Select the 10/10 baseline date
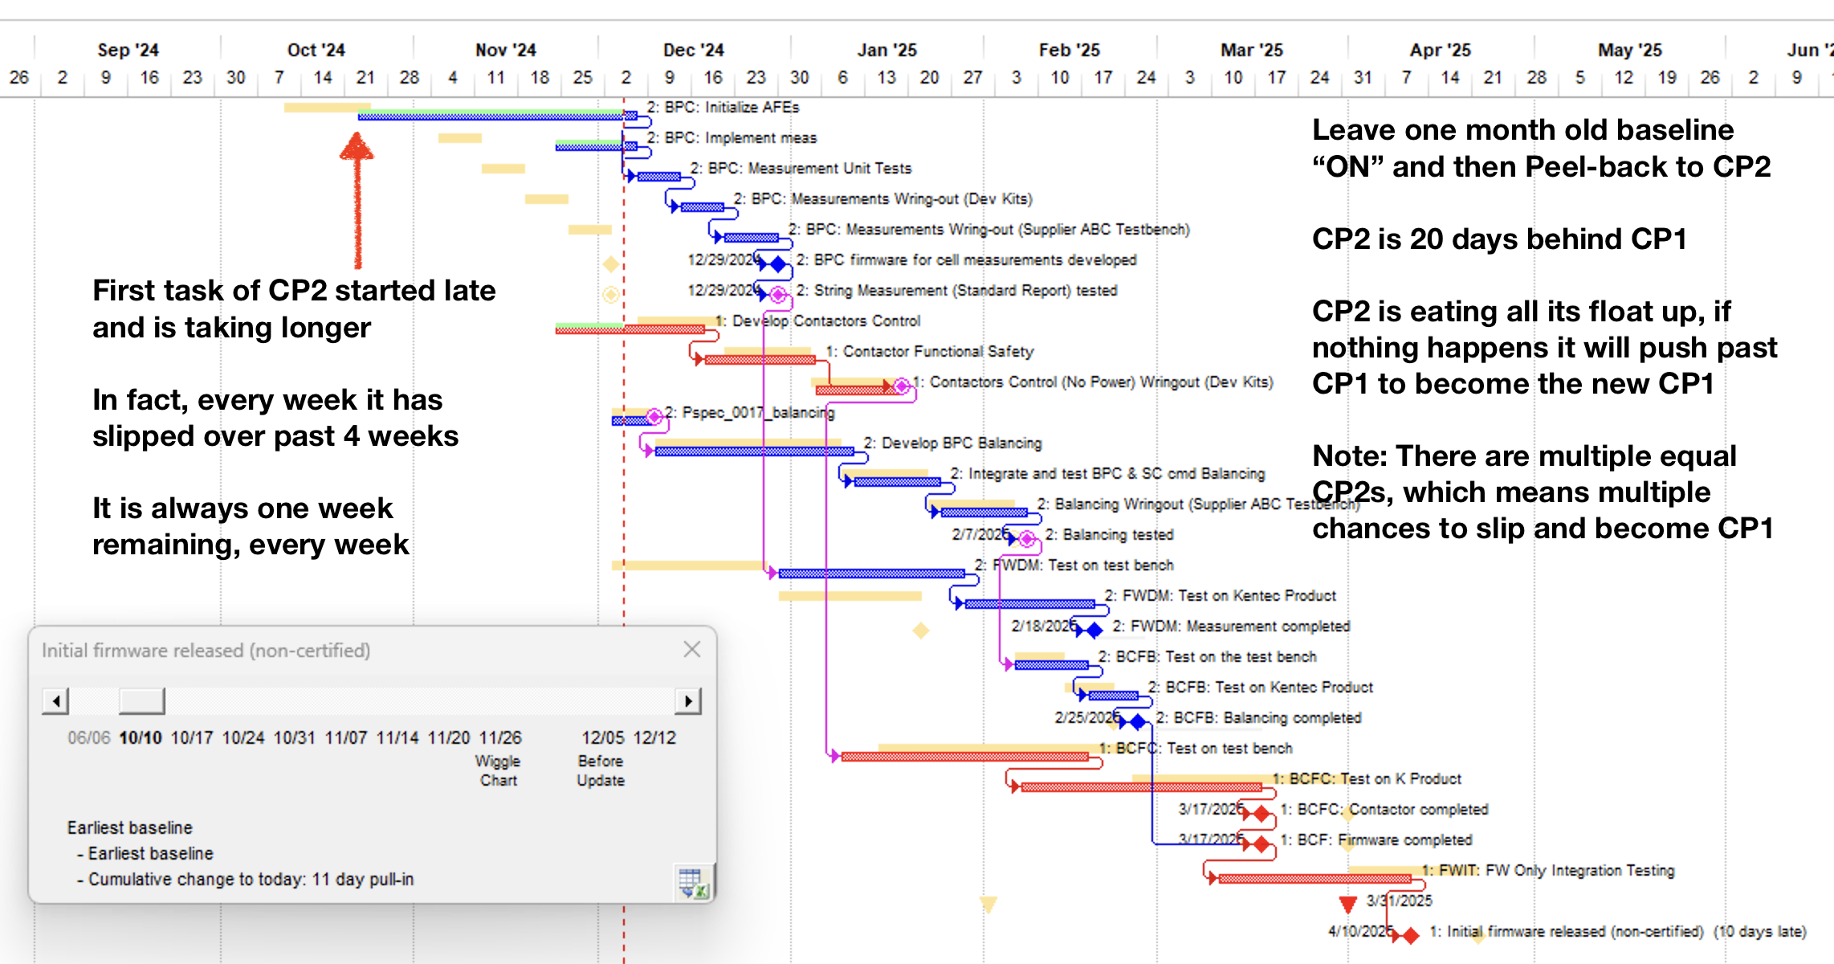Screen dimensions: 1834x964 click(x=141, y=737)
